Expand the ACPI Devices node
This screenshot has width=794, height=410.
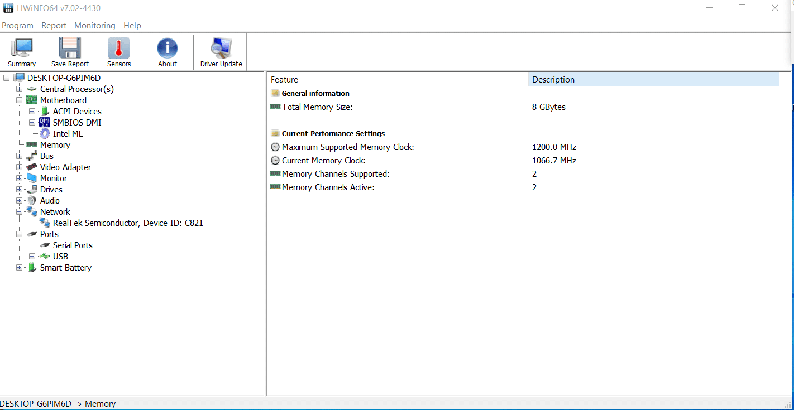(32, 111)
